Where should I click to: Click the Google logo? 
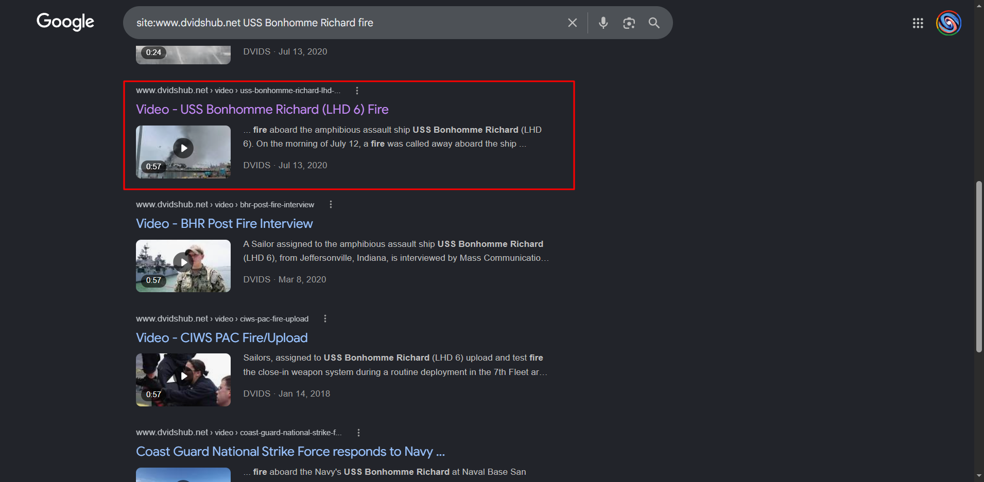pos(65,22)
